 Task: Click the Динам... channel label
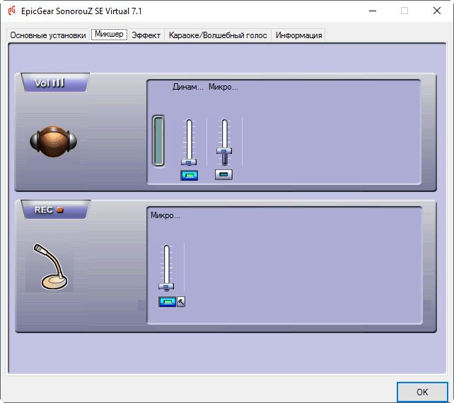tap(187, 87)
